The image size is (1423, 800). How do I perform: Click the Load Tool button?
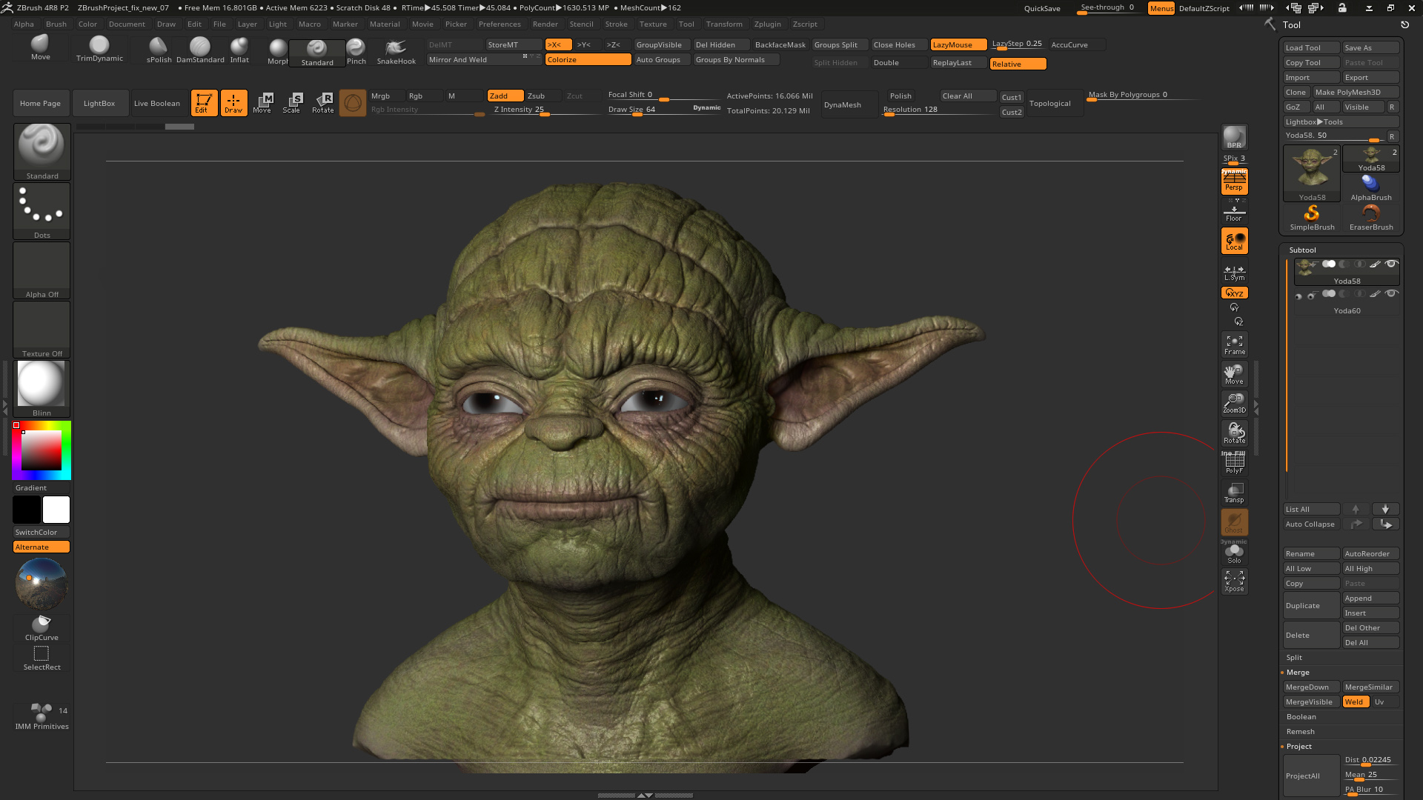point(1311,47)
